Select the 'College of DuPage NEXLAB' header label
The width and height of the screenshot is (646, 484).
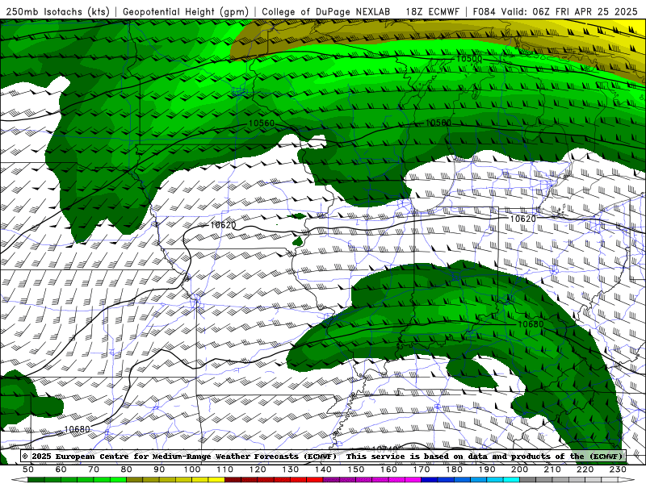(326, 11)
